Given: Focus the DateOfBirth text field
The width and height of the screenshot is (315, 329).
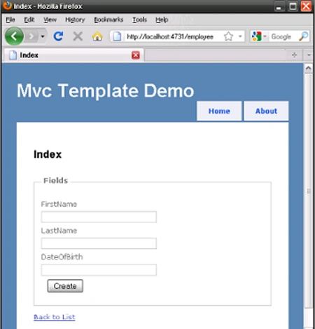Looking at the screenshot, I should coord(99,270).
